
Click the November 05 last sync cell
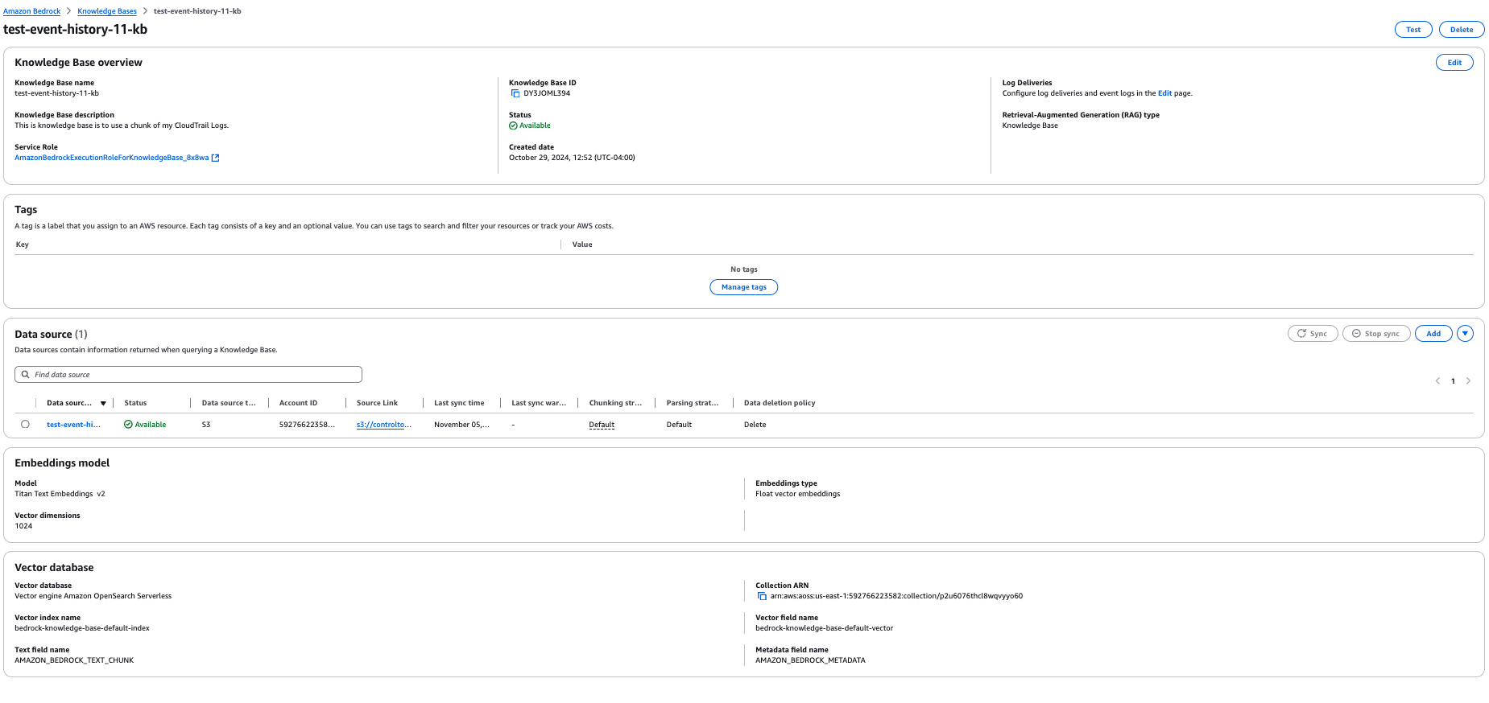pos(461,425)
